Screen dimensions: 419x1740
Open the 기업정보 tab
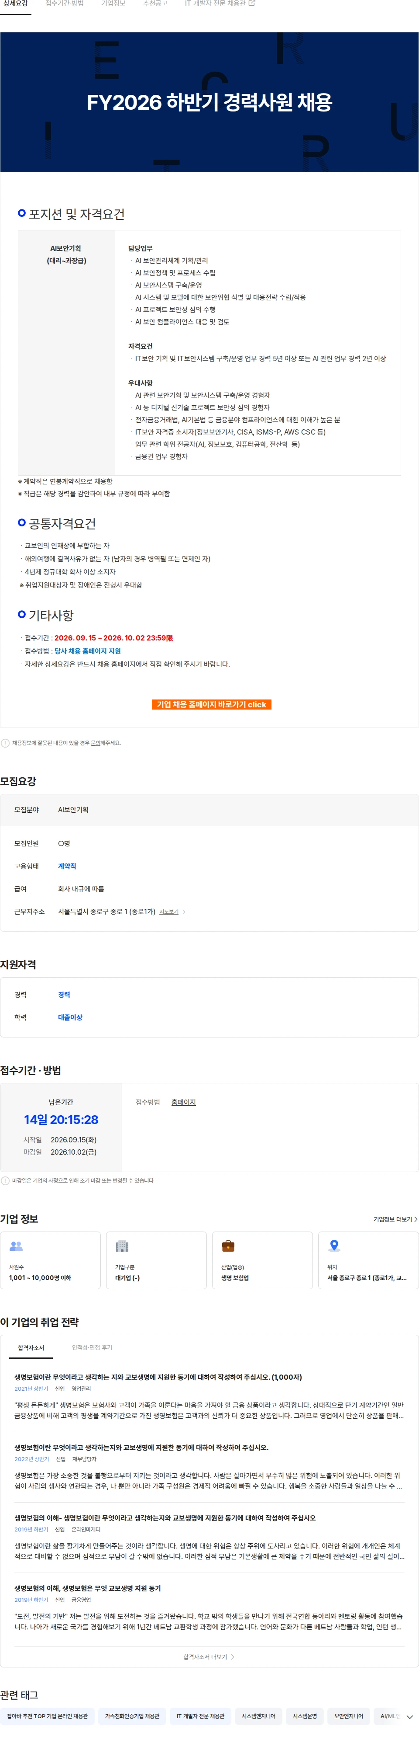tap(113, 4)
